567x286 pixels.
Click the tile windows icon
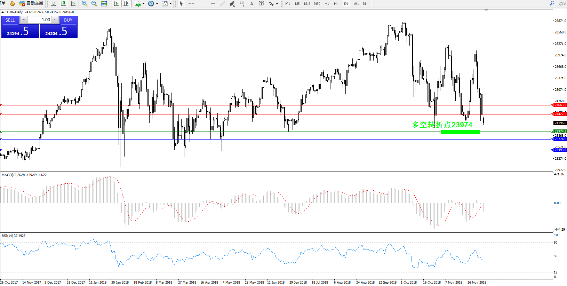(x=104, y=4)
